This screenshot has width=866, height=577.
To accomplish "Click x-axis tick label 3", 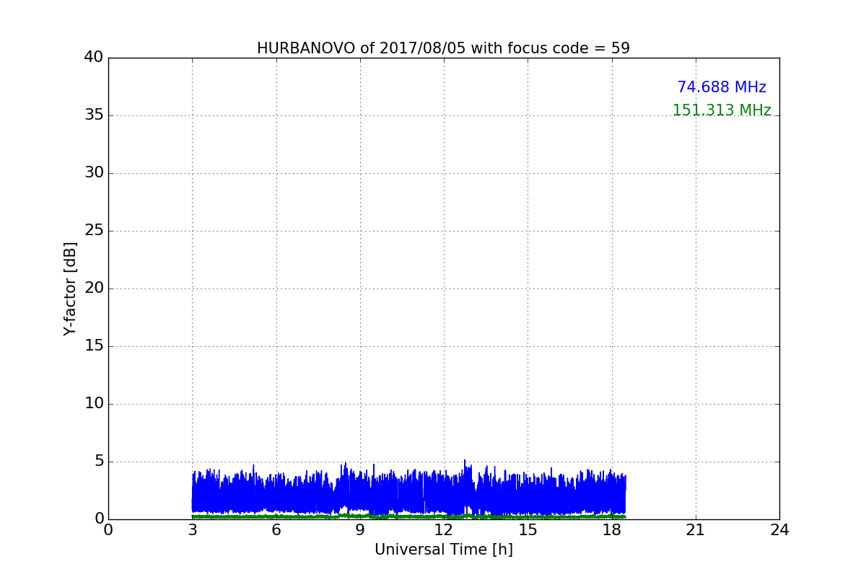I will pyautogui.click(x=192, y=530).
